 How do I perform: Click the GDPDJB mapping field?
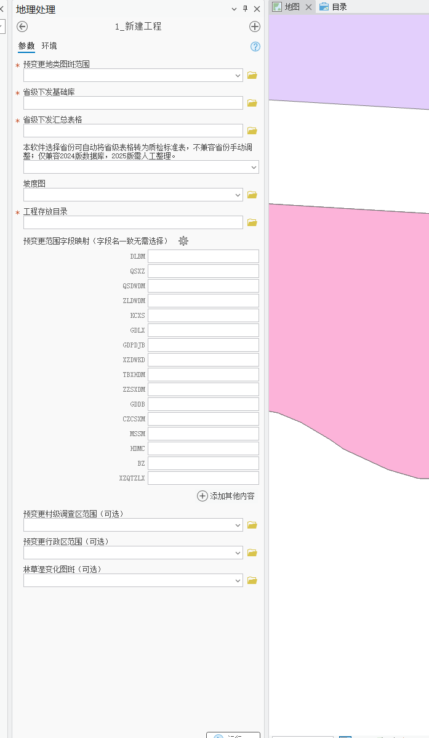pos(203,345)
